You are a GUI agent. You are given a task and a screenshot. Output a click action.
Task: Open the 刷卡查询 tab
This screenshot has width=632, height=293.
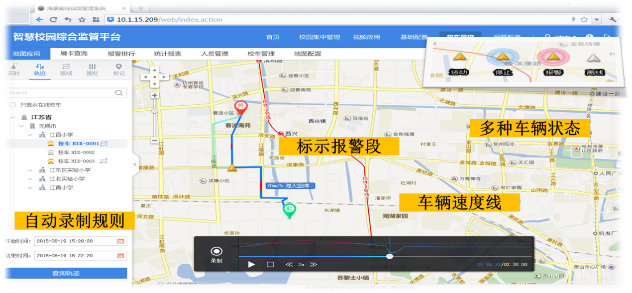click(x=74, y=54)
